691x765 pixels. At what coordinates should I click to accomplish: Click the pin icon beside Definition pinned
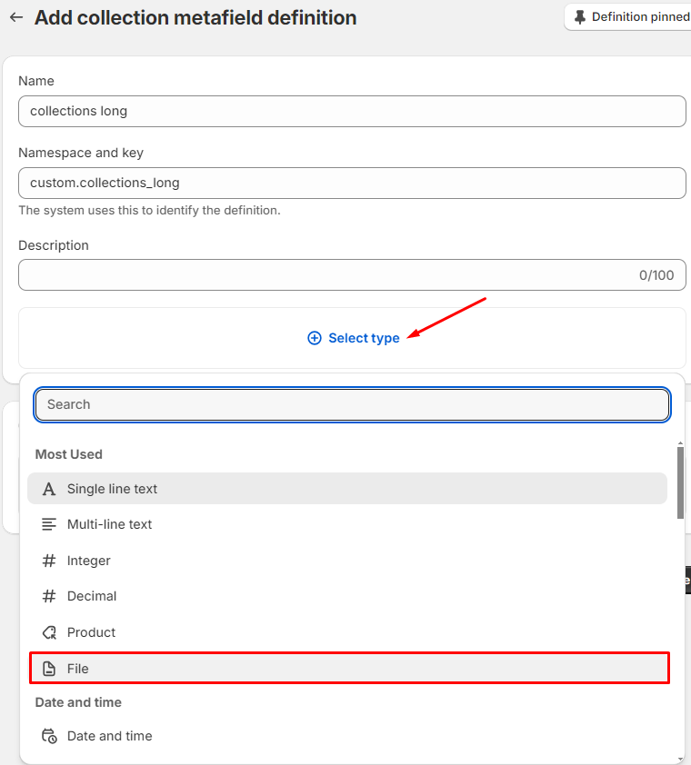[580, 17]
